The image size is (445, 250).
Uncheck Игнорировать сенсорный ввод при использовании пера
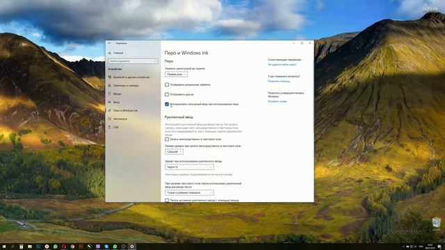(x=167, y=104)
